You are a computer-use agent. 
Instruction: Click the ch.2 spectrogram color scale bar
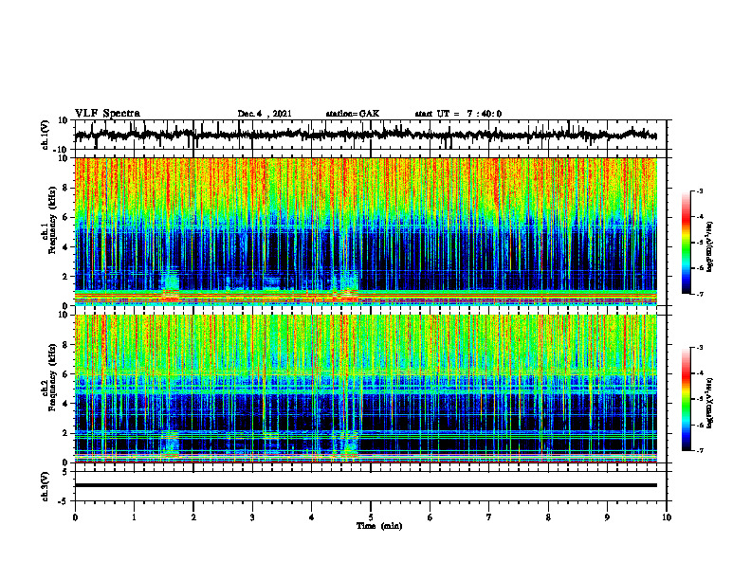coord(687,399)
